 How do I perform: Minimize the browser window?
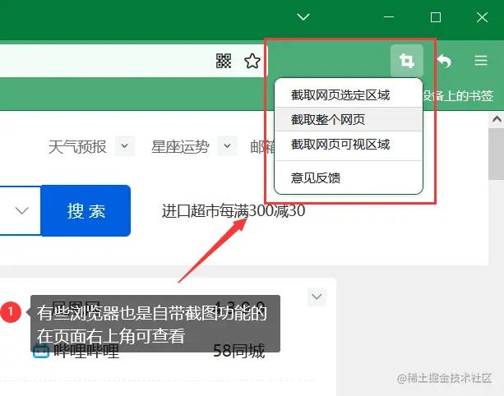click(389, 16)
